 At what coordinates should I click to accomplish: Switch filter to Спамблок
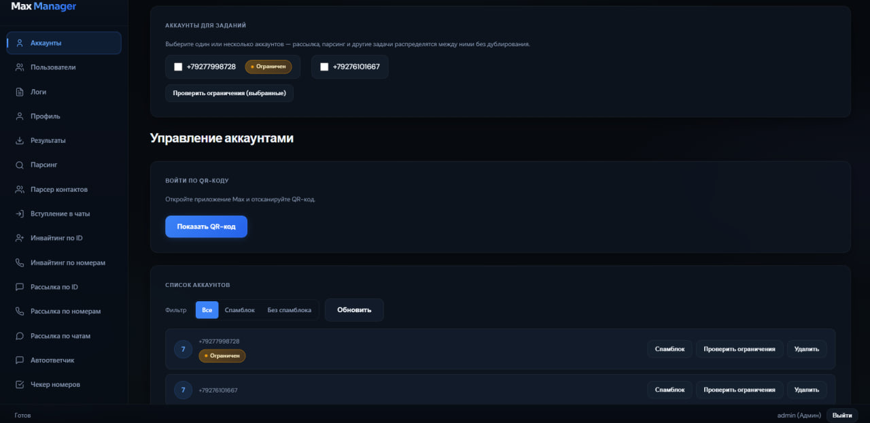point(239,310)
